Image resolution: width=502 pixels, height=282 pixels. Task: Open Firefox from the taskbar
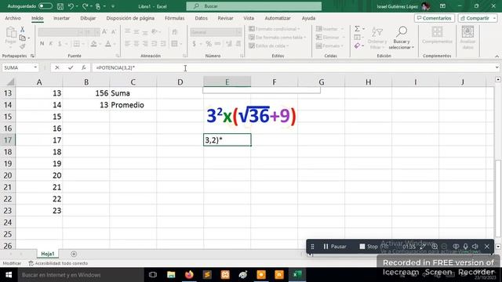(189, 275)
